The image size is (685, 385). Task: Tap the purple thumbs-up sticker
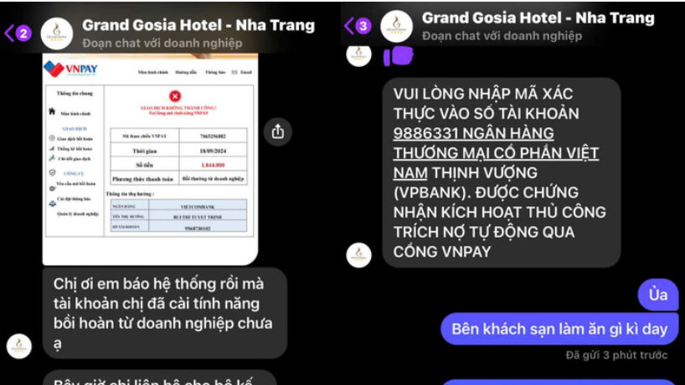[399, 56]
